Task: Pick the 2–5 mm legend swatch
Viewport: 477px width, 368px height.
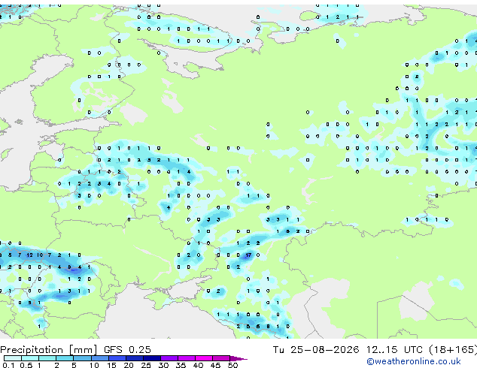Action: pyautogui.click(x=65, y=358)
